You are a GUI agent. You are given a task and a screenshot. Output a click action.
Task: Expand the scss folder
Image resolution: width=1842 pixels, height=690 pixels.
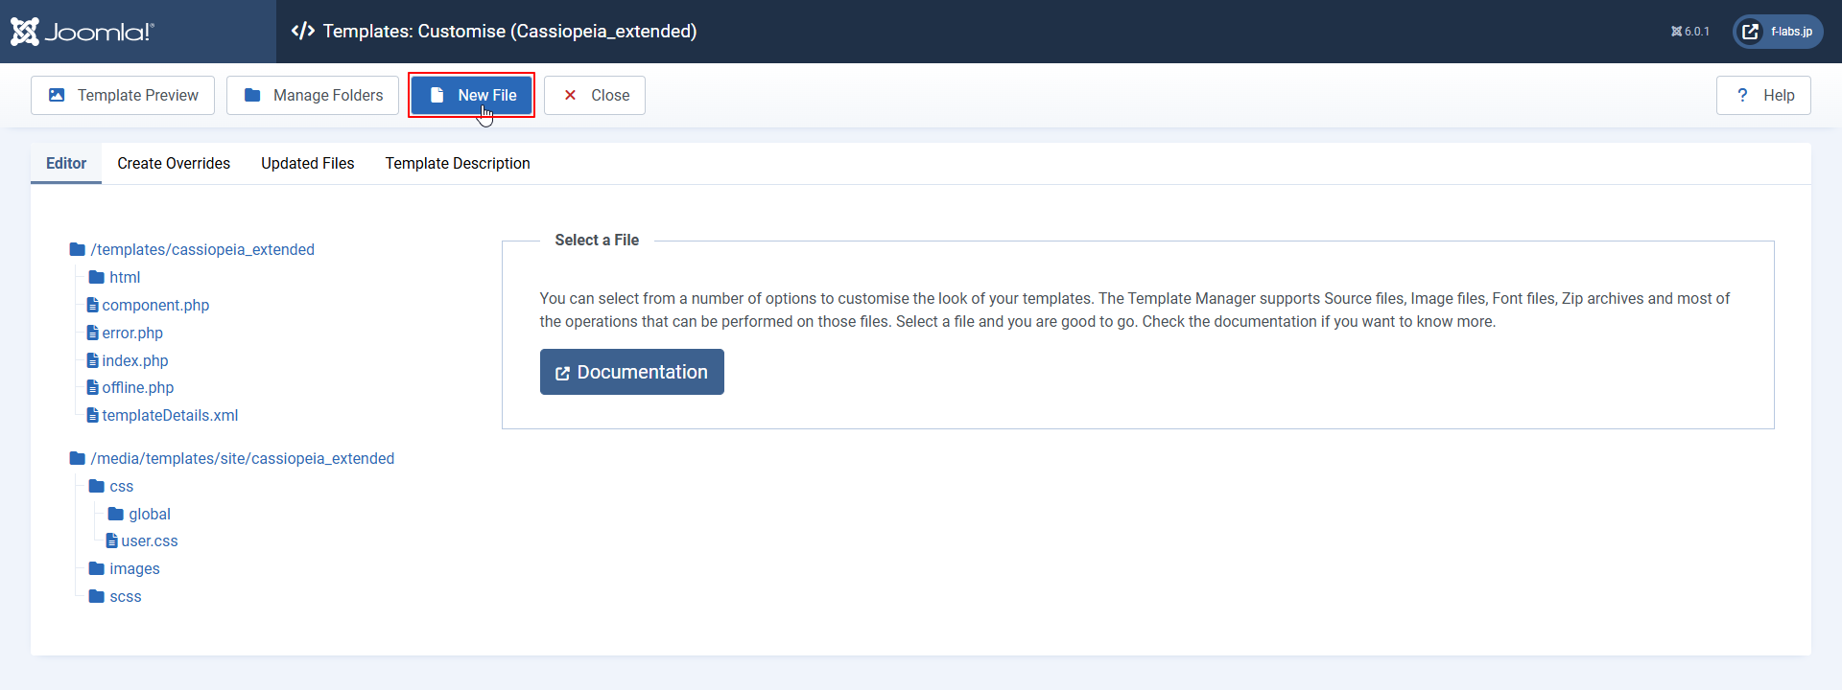tap(125, 597)
